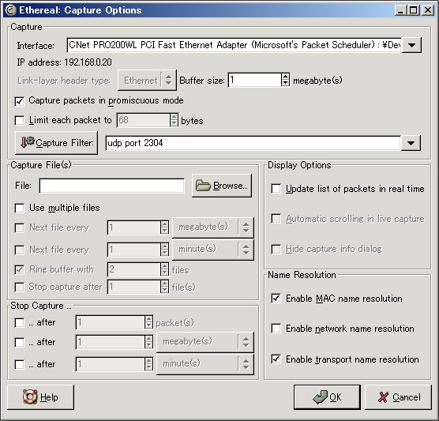Click the capture File text field
The width and height of the screenshot is (439, 421).
(111, 186)
